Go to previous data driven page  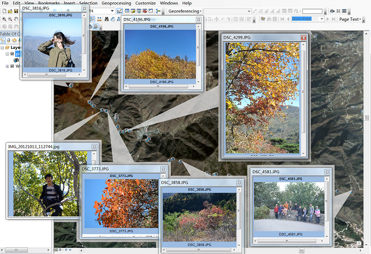click(x=288, y=19)
